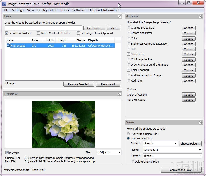Close the Save panel via its X icon
This screenshot has height=176, width=206.
(200, 122)
